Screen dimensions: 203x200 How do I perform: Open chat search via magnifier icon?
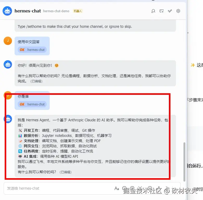153,11
